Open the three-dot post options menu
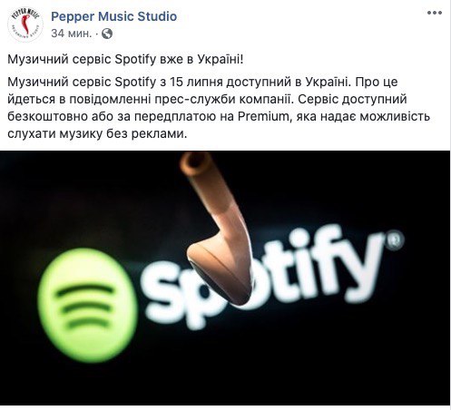The height and width of the screenshot is (410, 451). [x=435, y=13]
